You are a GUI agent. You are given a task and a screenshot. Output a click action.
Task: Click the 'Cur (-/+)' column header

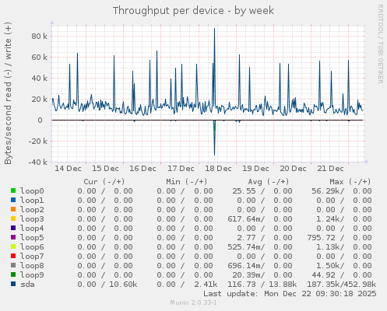coord(104,181)
